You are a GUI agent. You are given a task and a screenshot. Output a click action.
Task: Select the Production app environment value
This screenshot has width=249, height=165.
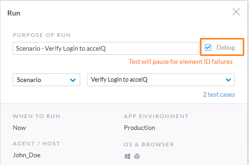139,128
